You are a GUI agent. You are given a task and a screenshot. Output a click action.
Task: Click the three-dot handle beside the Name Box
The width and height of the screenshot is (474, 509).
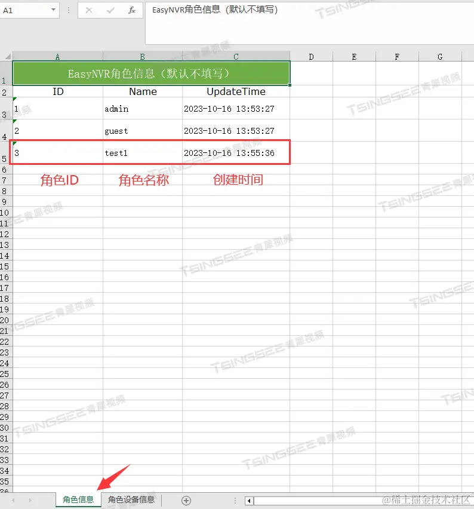point(69,10)
